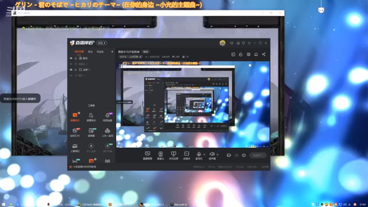Expand the microphone options arrow

tap(204, 155)
